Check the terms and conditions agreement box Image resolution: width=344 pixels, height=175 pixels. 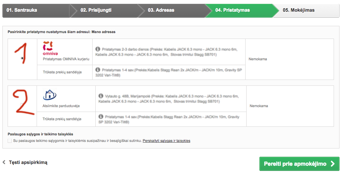coord(10,141)
